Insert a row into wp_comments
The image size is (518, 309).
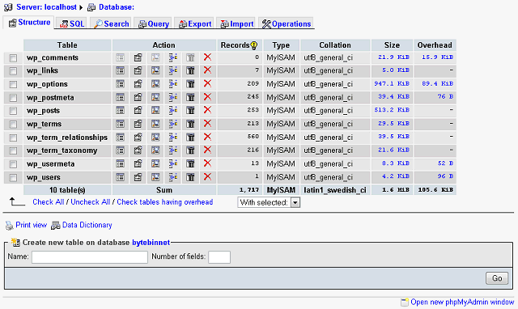pyautogui.click(x=172, y=57)
